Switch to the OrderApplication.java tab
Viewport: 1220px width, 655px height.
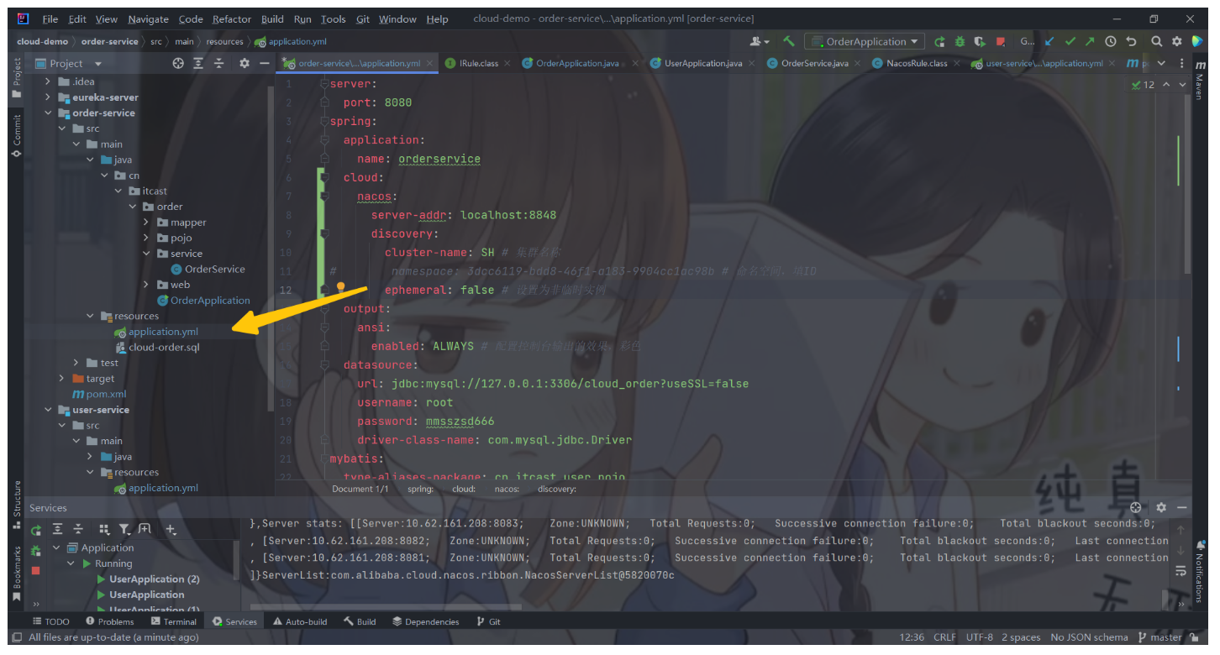coord(577,63)
